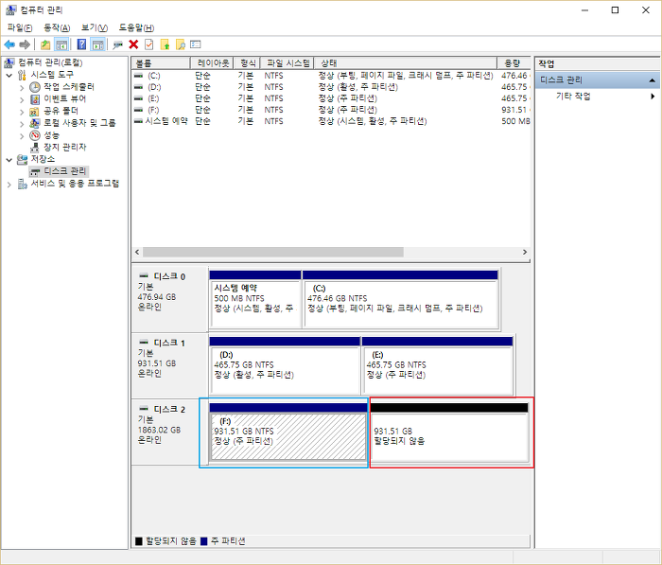Select the 공유 폴더 icon
Screen dimensions: 662x565
(x=35, y=112)
